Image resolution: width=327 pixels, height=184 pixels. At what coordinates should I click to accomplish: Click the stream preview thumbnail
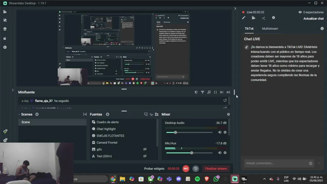coord(124,48)
